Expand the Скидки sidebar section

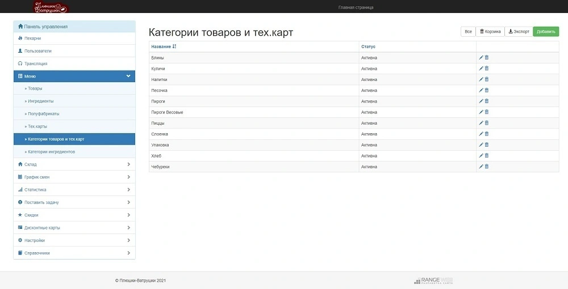tap(74, 215)
